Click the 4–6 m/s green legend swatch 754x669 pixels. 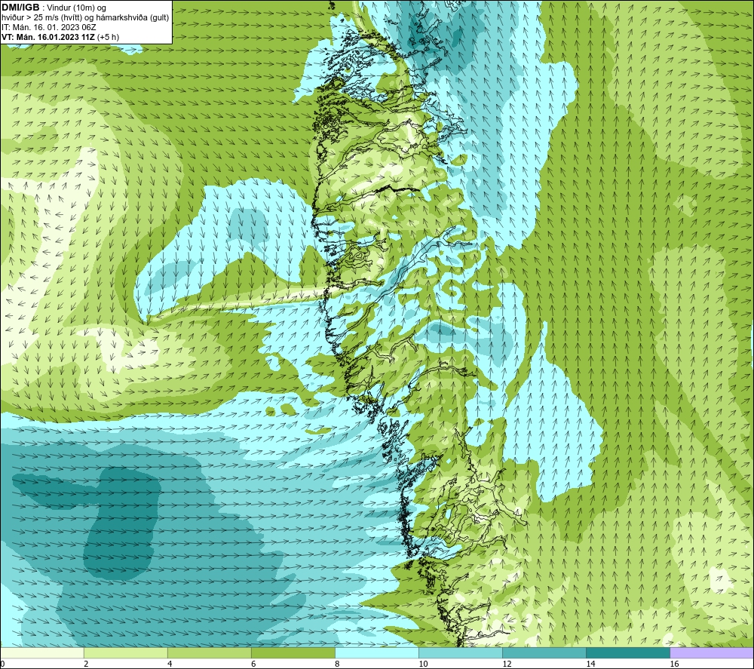209,653
